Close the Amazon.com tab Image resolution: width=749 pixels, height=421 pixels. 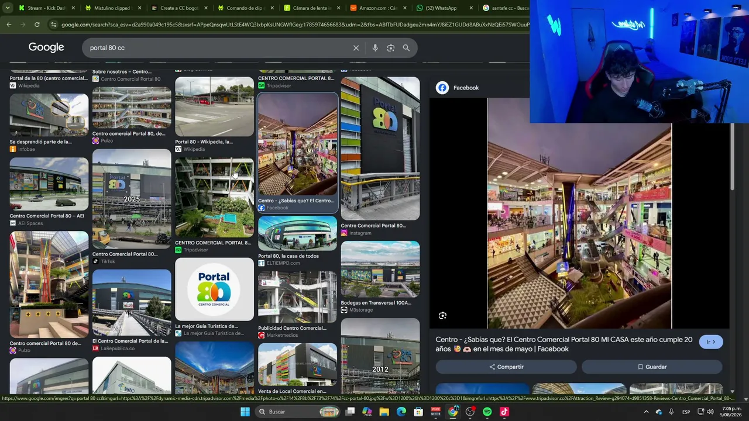[x=404, y=8]
